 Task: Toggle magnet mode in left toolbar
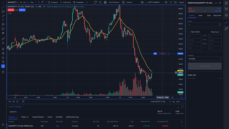pos(3,49)
